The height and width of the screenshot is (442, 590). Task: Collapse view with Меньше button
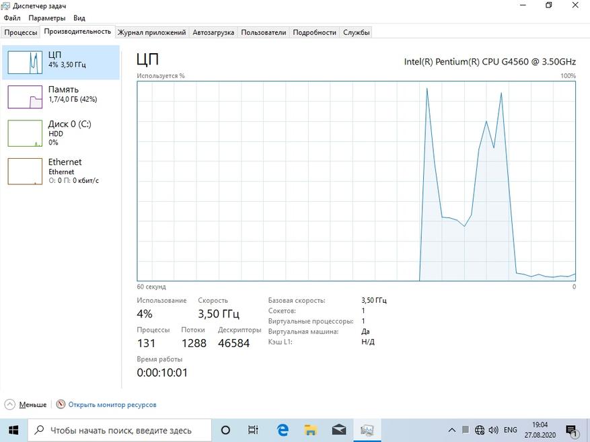pos(25,404)
